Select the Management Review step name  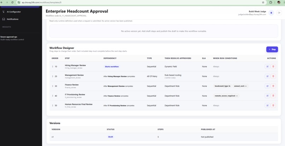(x=74, y=75)
